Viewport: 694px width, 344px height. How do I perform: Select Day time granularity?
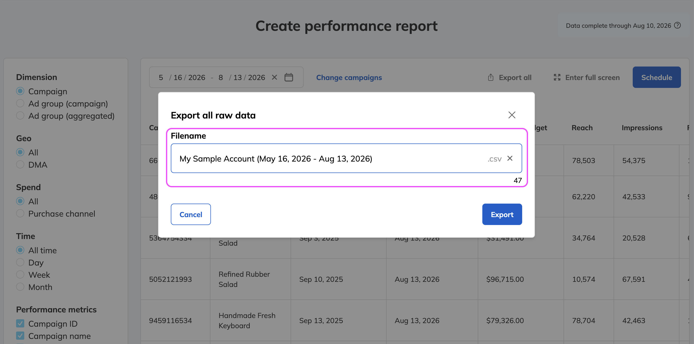[20, 262]
